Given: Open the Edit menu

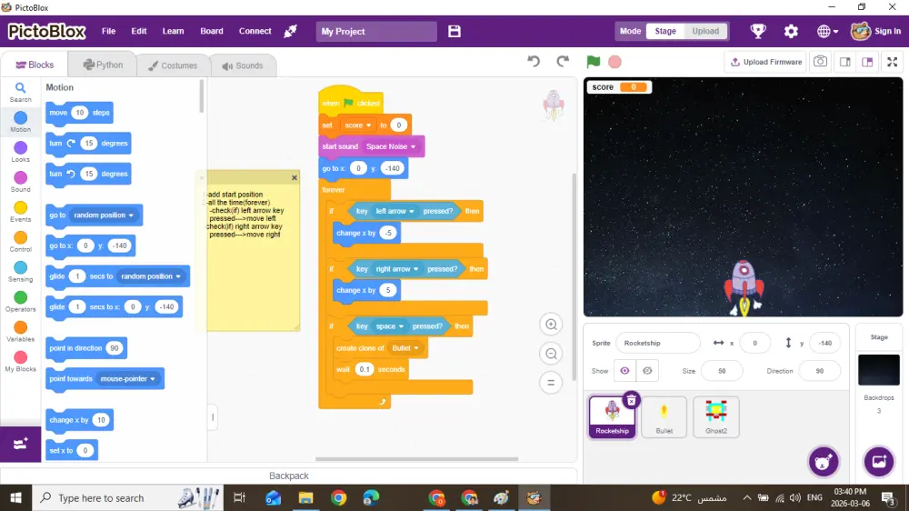Looking at the screenshot, I should pos(138,31).
